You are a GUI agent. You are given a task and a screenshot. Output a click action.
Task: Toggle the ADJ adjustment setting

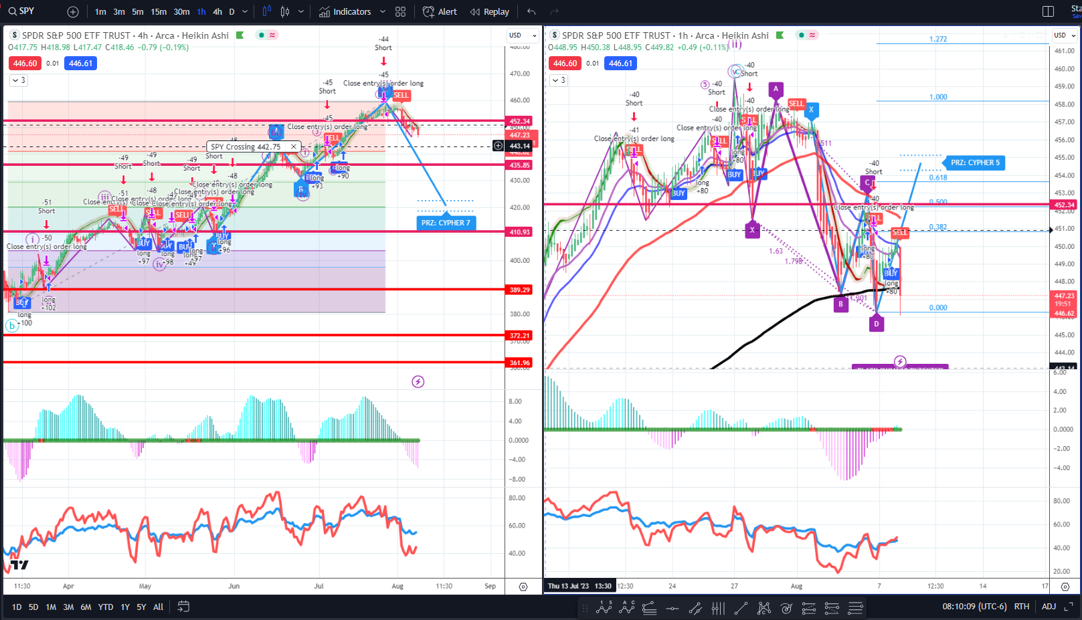pos(1049,607)
